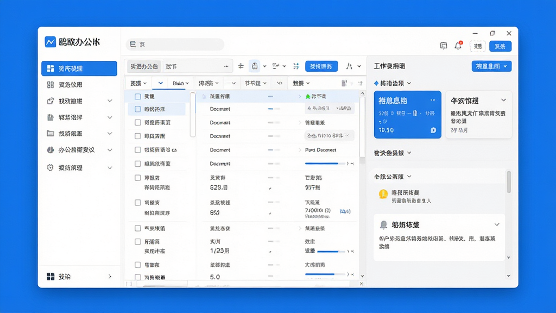Tick the checkbox in the first table row
The width and height of the screenshot is (556, 313).
[x=137, y=97]
